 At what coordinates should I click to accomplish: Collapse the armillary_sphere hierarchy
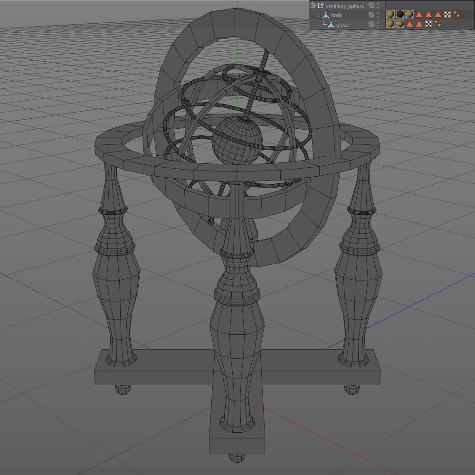[x=313, y=5]
